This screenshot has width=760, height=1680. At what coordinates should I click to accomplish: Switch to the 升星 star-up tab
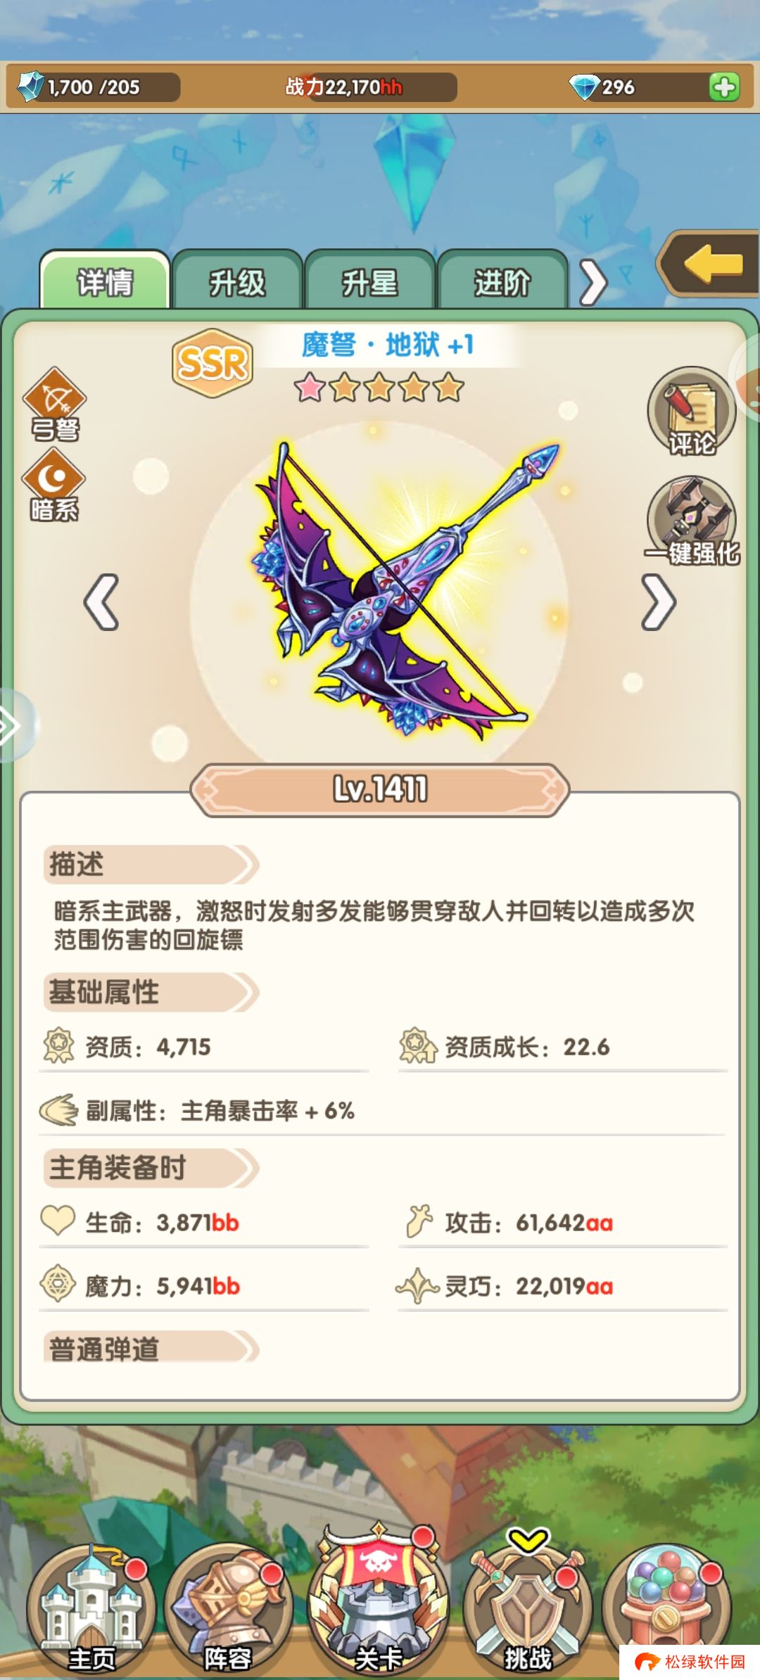click(x=369, y=283)
